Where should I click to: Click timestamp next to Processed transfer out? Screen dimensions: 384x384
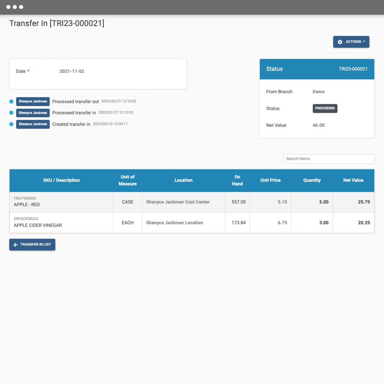click(x=119, y=101)
